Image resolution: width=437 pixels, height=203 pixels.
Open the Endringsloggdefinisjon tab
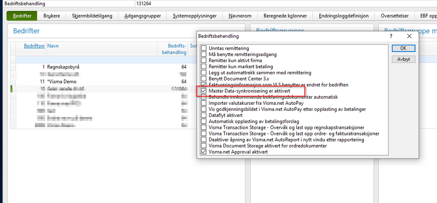point(344,16)
